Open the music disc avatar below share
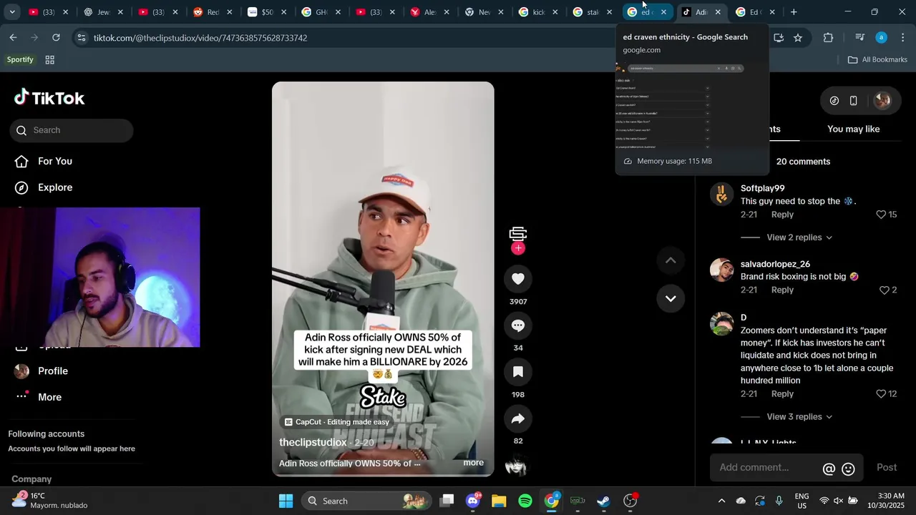Viewport: 916px width, 515px height. coord(516,466)
